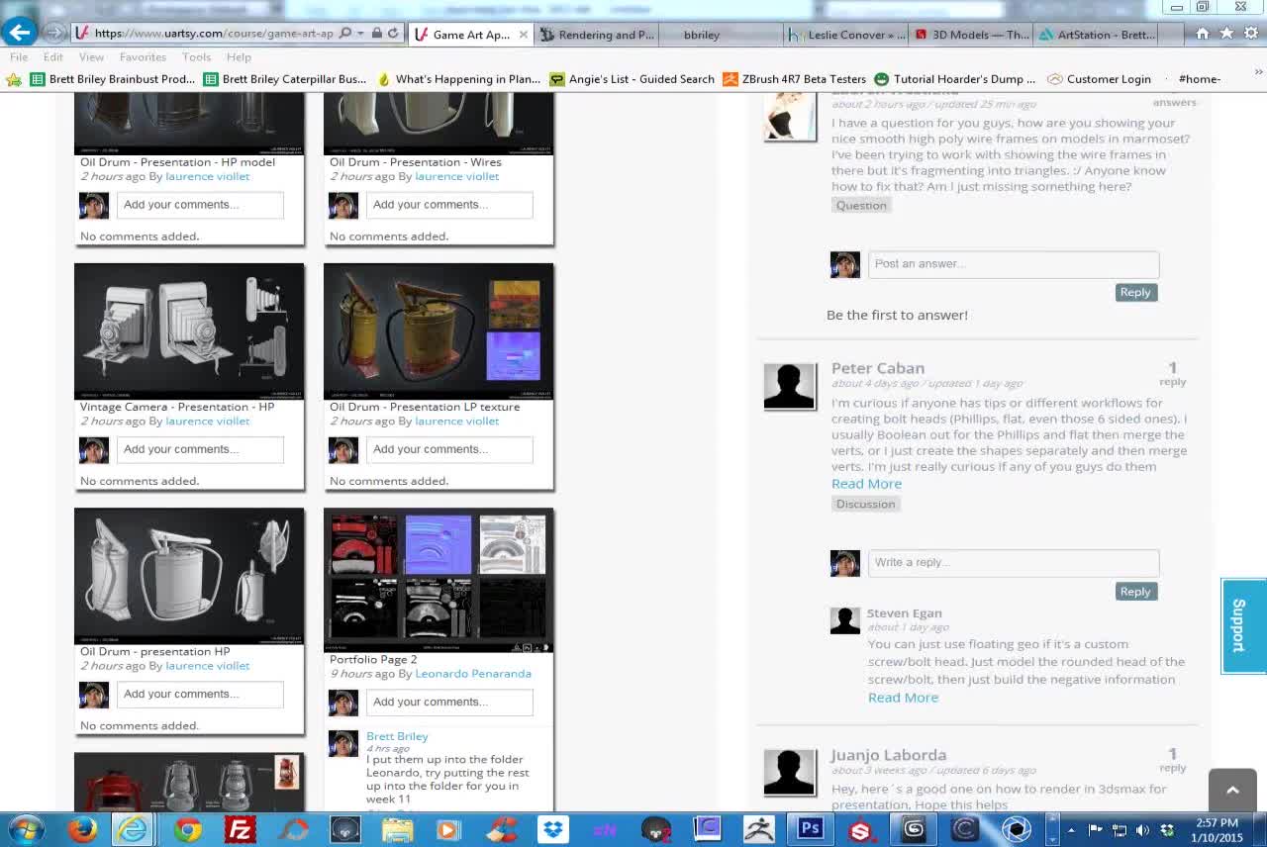
Task: Open laurence viollet link under Vintage Camera
Action: click(x=207, y=422)
